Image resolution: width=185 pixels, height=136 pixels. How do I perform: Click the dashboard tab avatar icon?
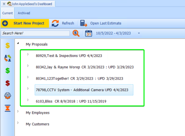[x=9, y=4]
